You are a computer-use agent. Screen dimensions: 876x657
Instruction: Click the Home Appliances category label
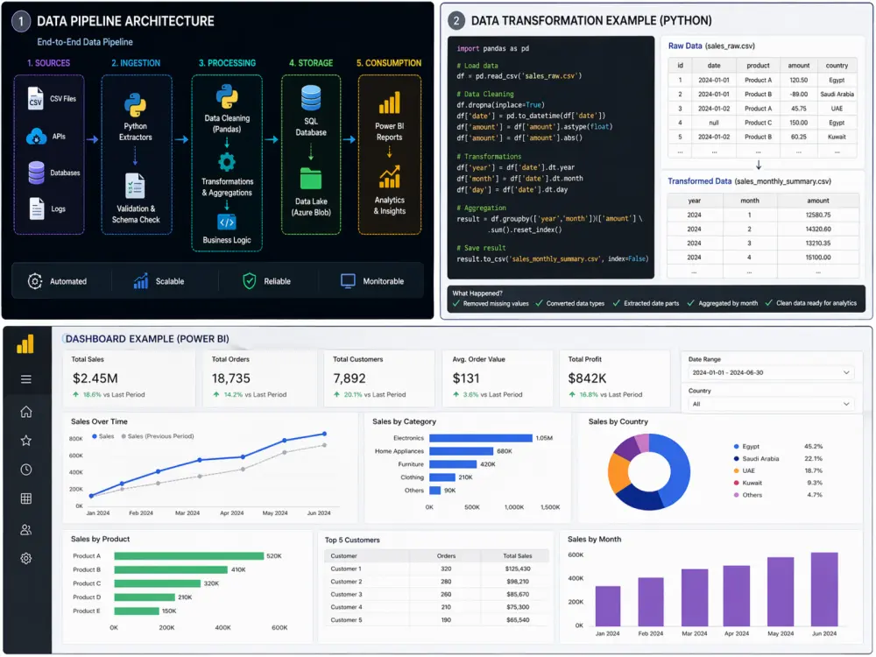coord(399,451)
